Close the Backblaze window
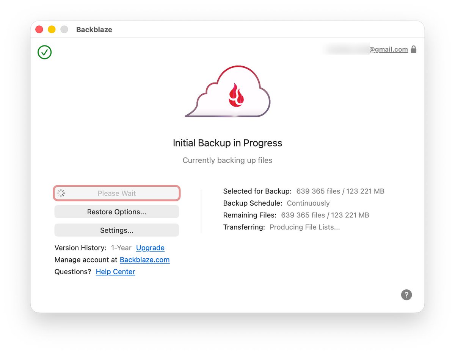 [39, 30]
